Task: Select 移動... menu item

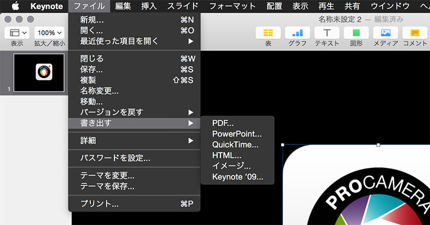Action: (134, 101)
